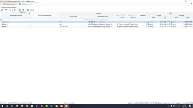This screenshot has height=108, width=193.
Task: Select the Филиал 1 row name cell
Action: (16, 24)
